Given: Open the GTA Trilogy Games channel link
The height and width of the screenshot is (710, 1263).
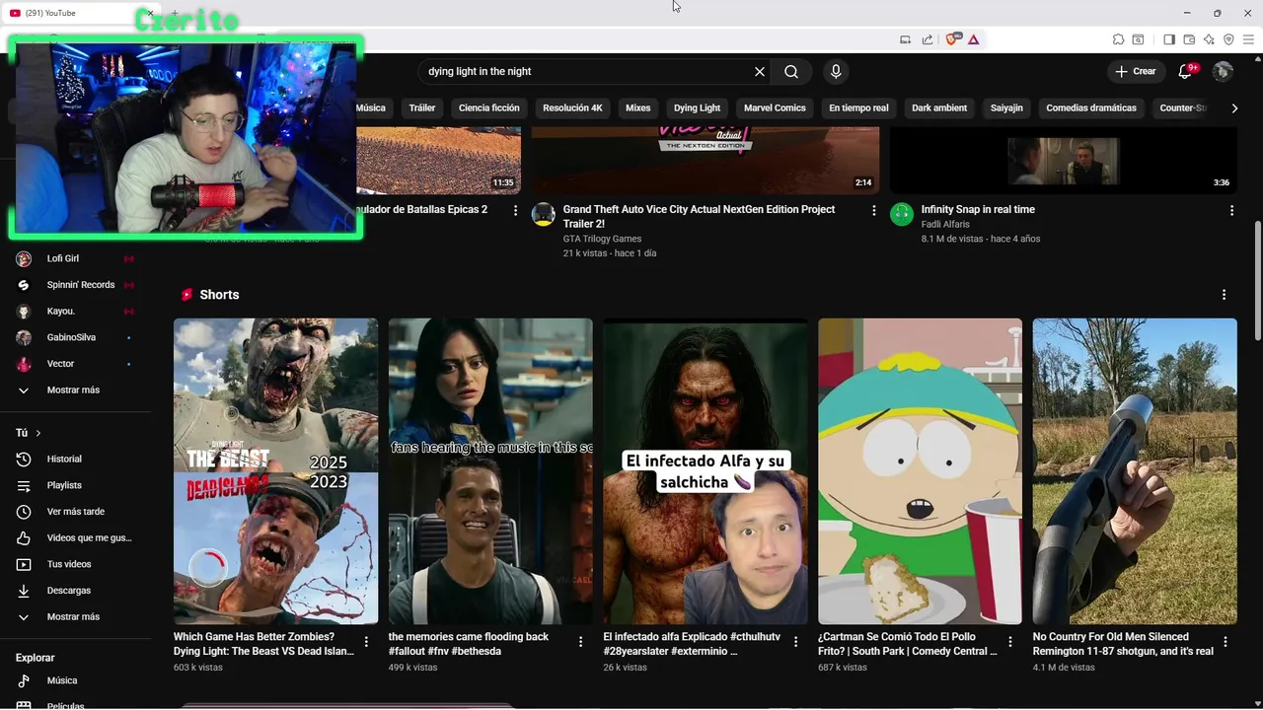Looking at the screenshot, I should [602, 239].
